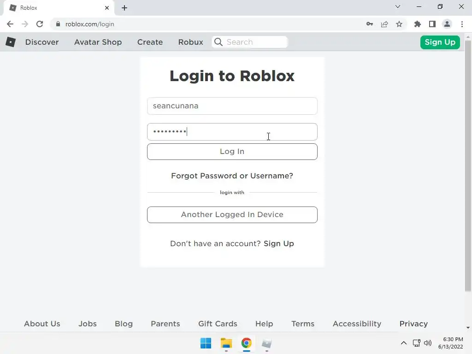The width and height of the screenshot is (472, 354).
Task: Open the tab search chevron
Action: [x=398, y=6]
